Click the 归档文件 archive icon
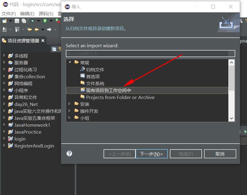Viewport: 247px width, 195px height. click(x=83, y=69)
